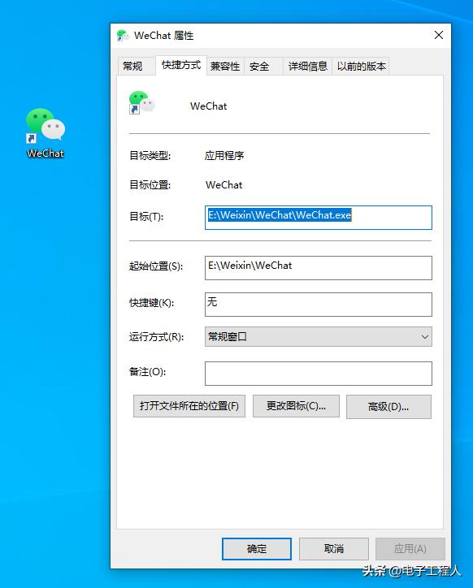The height and width of the screenshot is (588, 473).
Task: Expand the 运行方式 常规窗口 dropdown
Action: (x=319, y=337)
